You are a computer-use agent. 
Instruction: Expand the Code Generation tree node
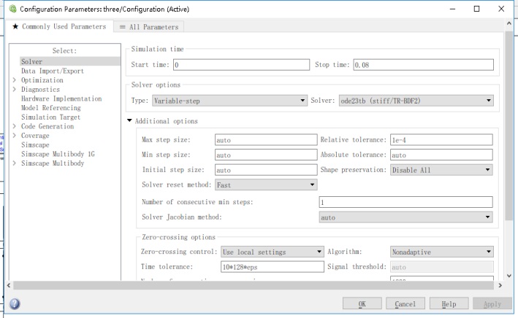click(x=14, y=126)
